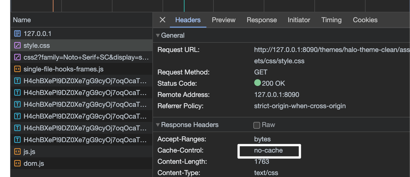Click the stylesheet icon next to style.css
The width and height of the screenshot is (410, 177).
click(17, 45)
